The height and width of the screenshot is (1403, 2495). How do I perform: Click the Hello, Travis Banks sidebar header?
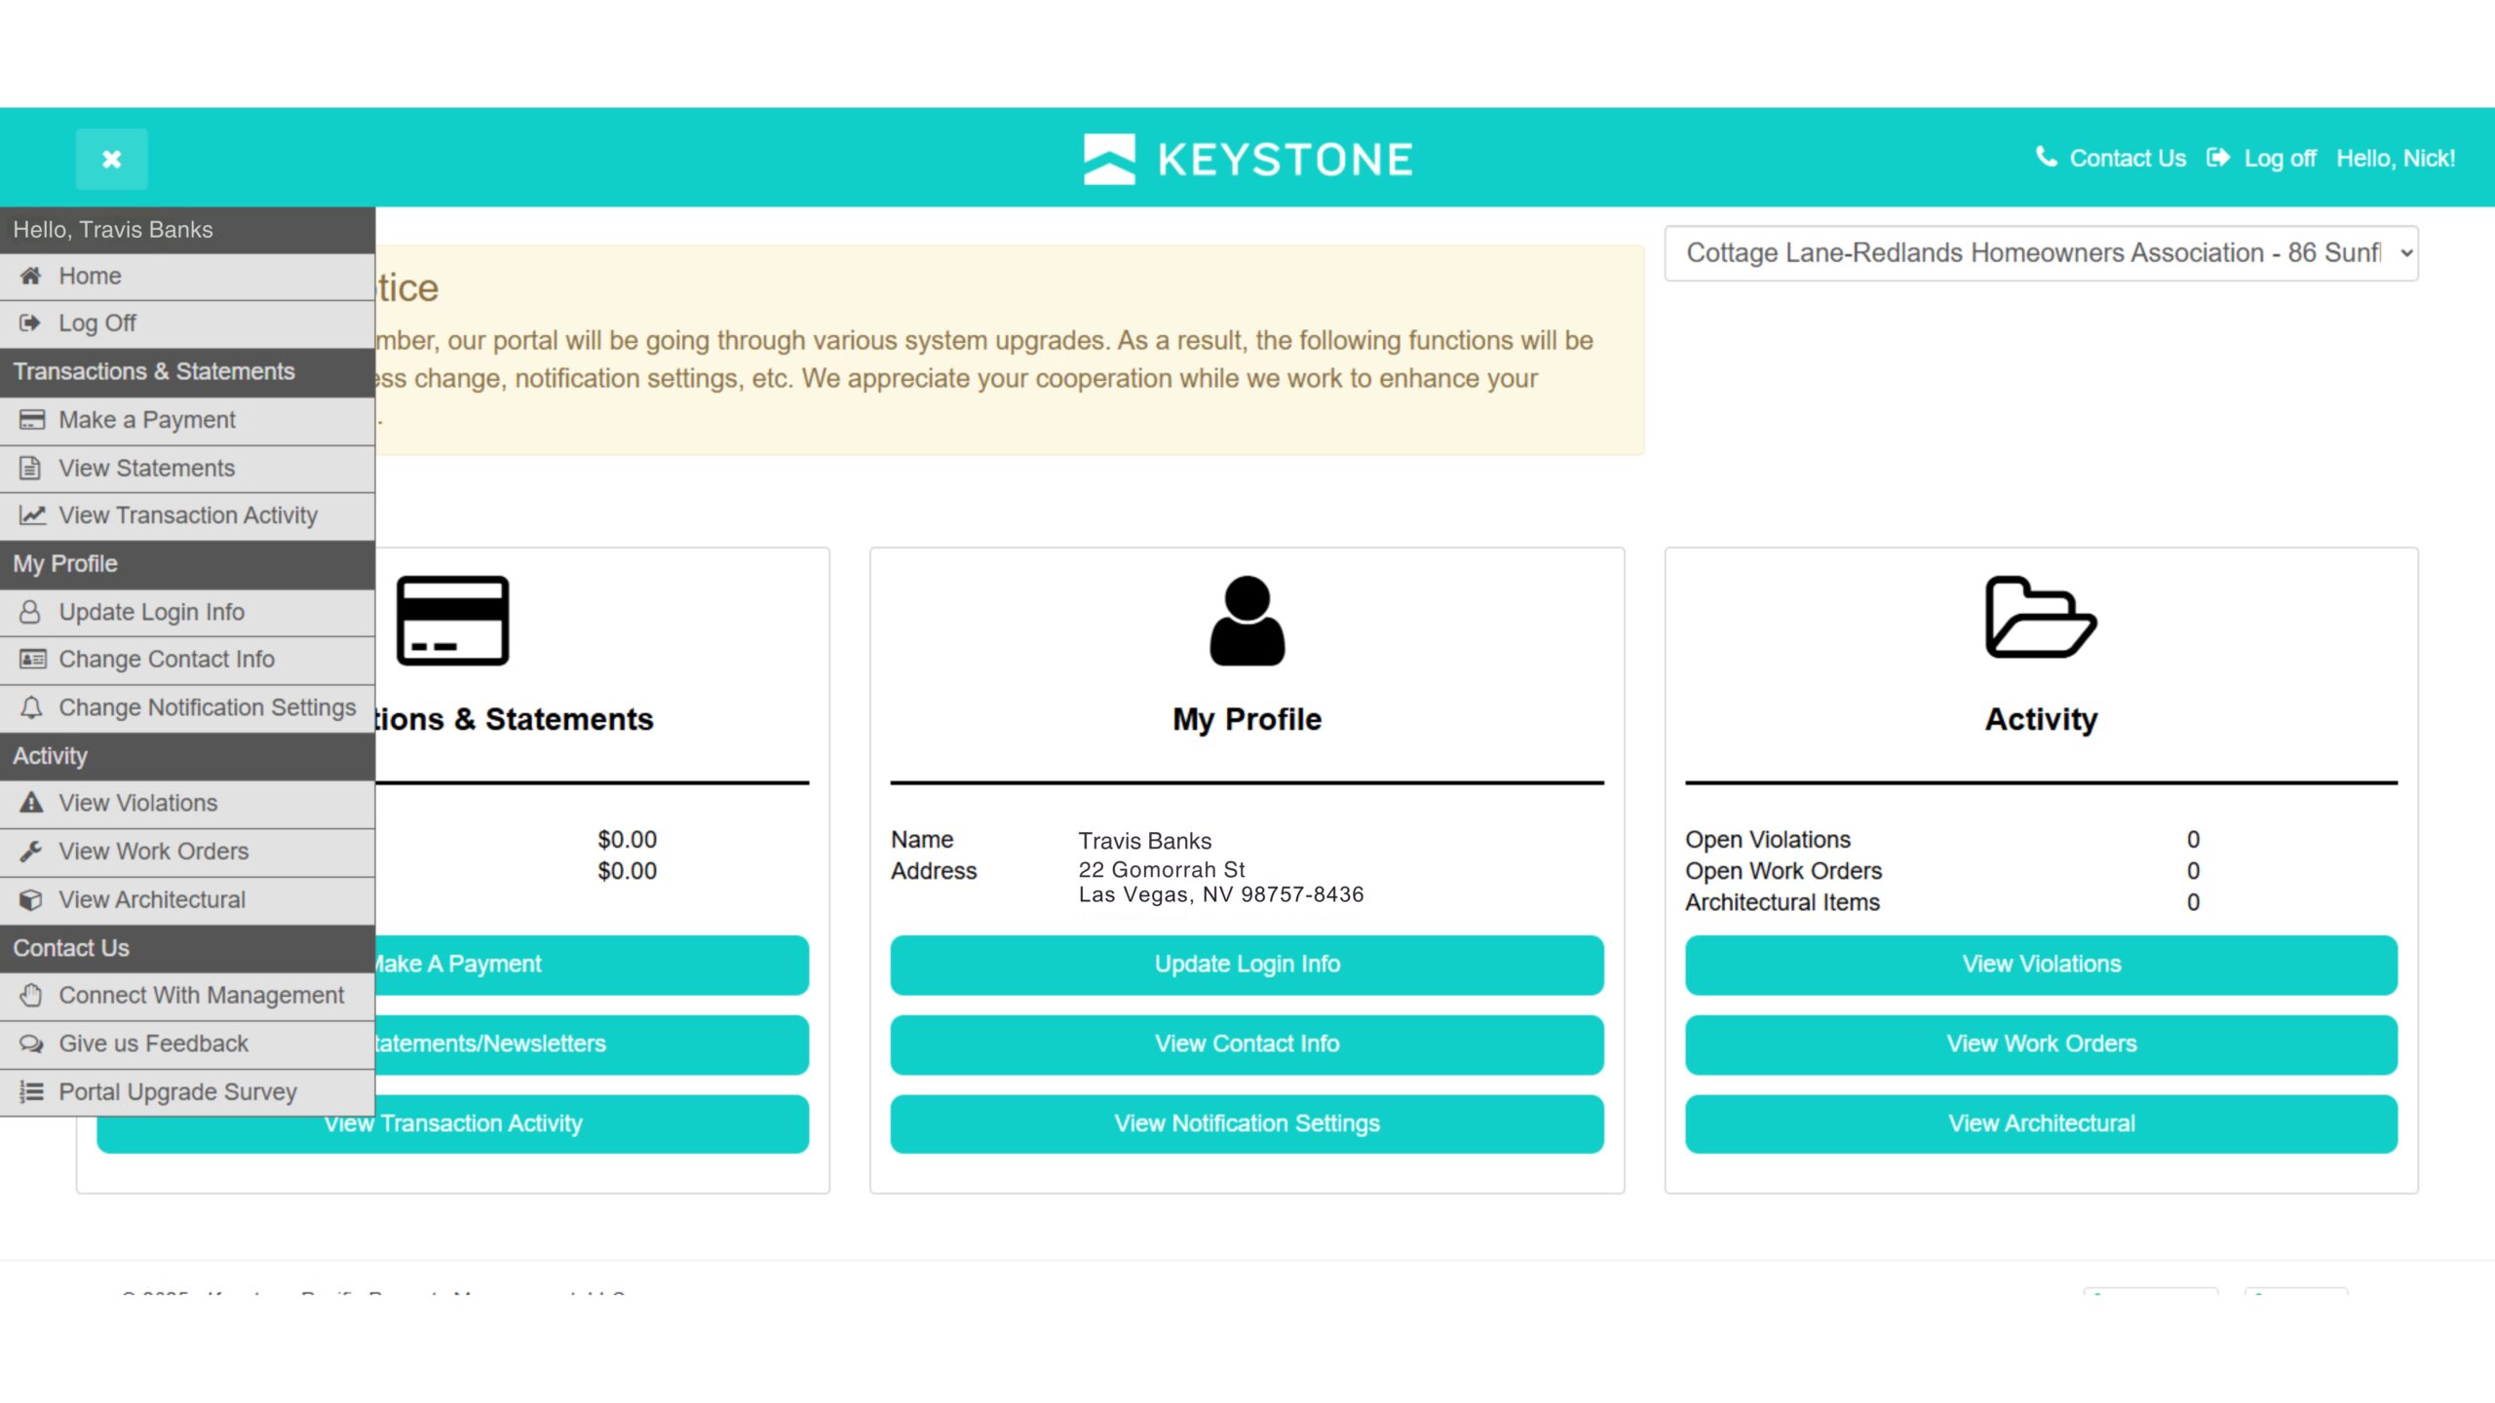click(187, 230)
